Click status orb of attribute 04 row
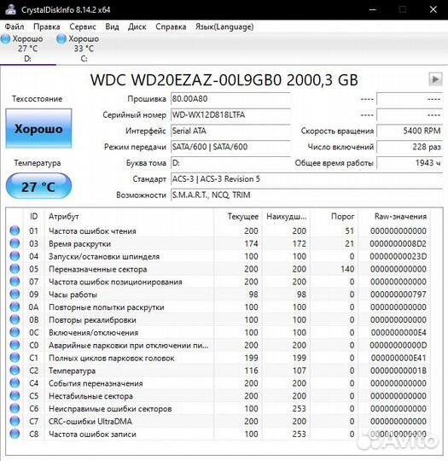Image resolution: width=448 pixels, height=461 pixels. [15, 256]
